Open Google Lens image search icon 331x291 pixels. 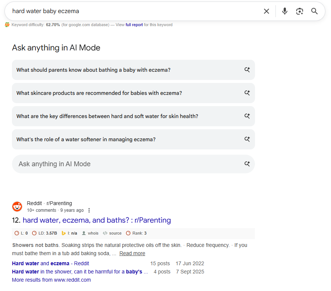300,11
